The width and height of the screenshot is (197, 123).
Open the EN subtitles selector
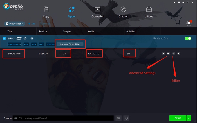[128, 54]
